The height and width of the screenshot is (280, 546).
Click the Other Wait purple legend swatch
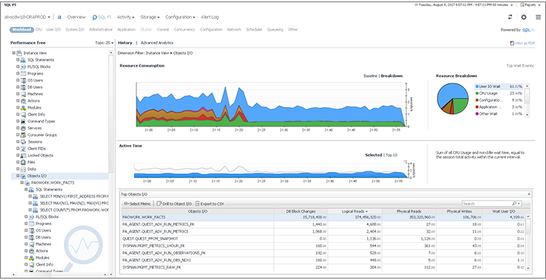[x=476, y=114]
